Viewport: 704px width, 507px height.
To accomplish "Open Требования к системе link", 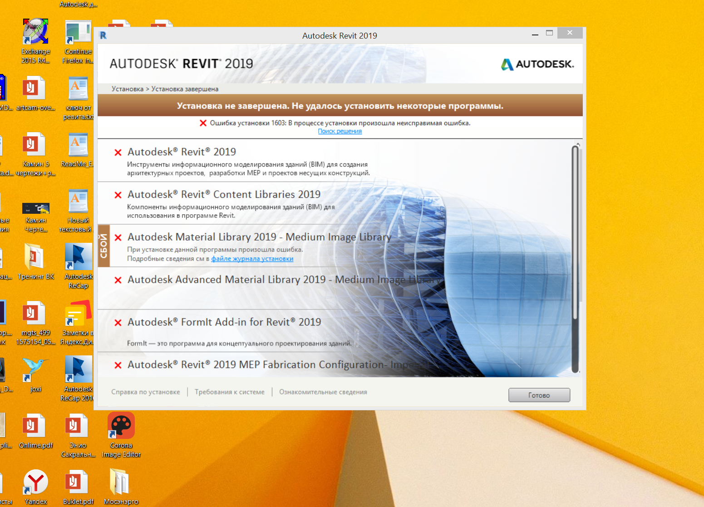I will [230, 392].
